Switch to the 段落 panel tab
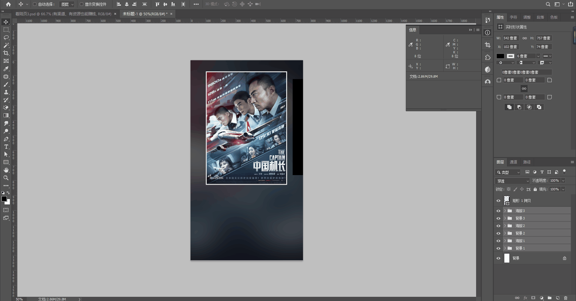The height and width of the screenshot is (301, 576). [540, 17]
